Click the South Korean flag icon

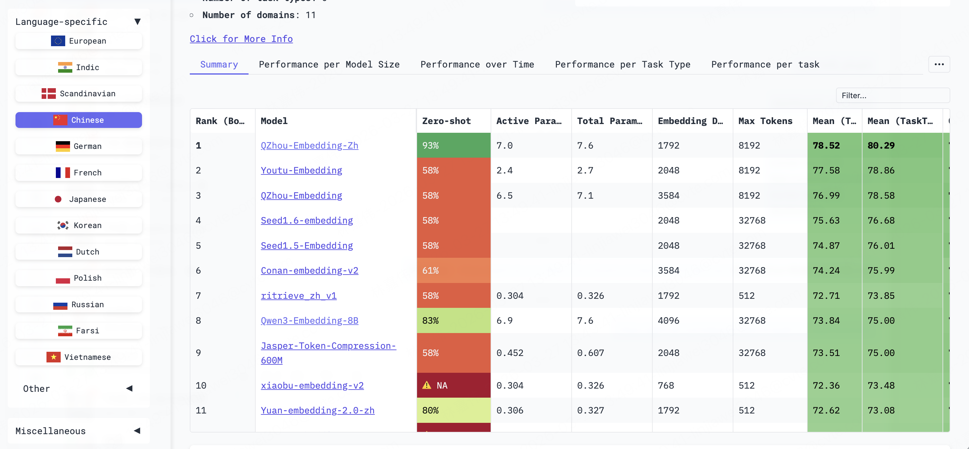63,225
